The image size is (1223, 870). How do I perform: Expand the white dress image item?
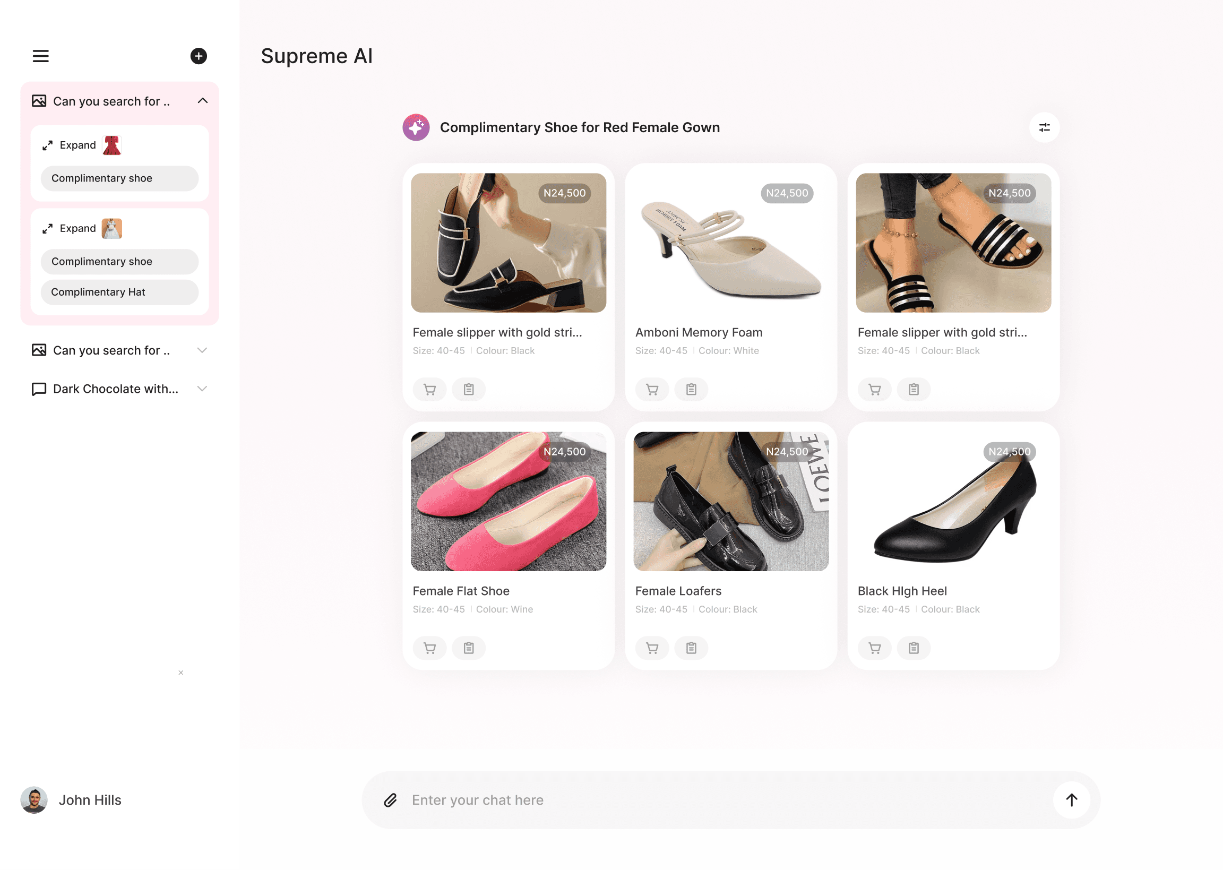coord(70,228)
